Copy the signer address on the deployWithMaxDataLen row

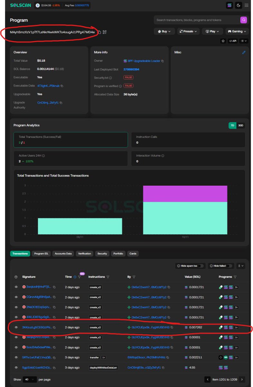pyautogui.click(x=163, y=368)
